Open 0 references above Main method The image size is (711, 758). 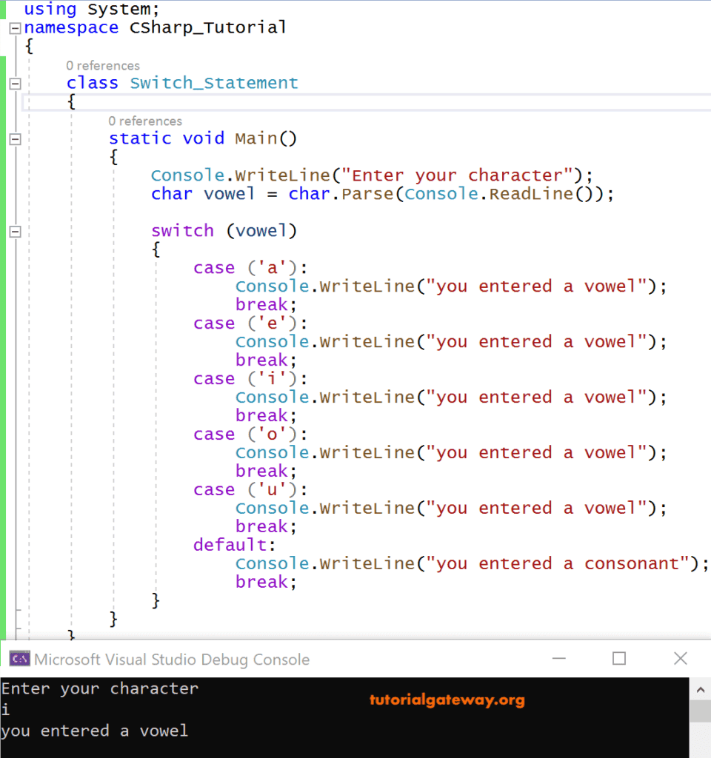click(x=145, y=121)
